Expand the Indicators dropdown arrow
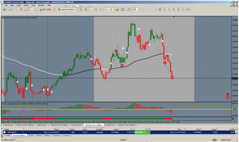Image resolution: width=239 pixels, height=142 pixels. point(119,10)
